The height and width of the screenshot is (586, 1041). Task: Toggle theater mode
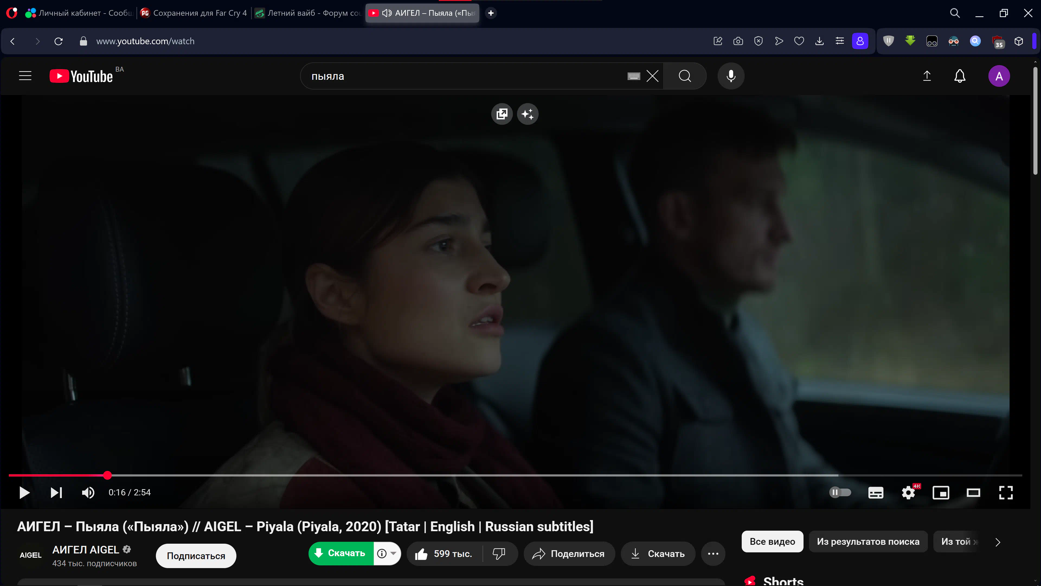tap(973, 493)
